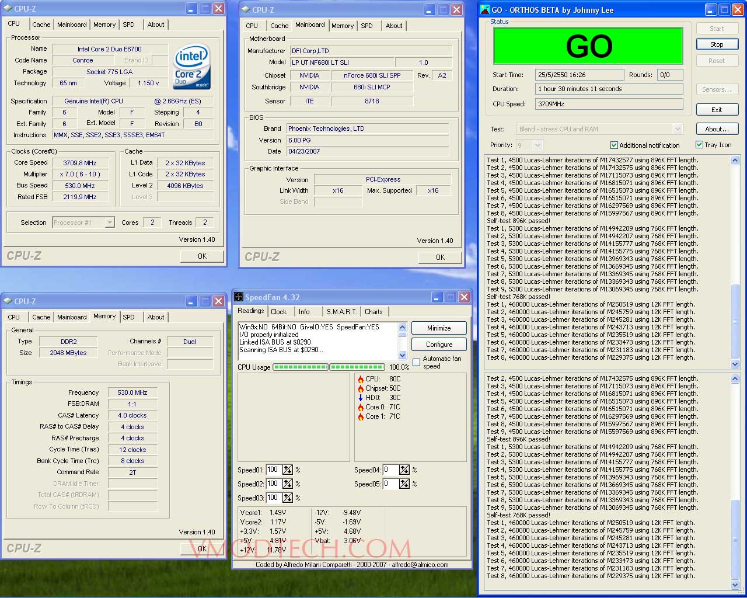Click the ORTHOS Start Time field
Screen dimensions: 747x598
(x=580, y=75)
